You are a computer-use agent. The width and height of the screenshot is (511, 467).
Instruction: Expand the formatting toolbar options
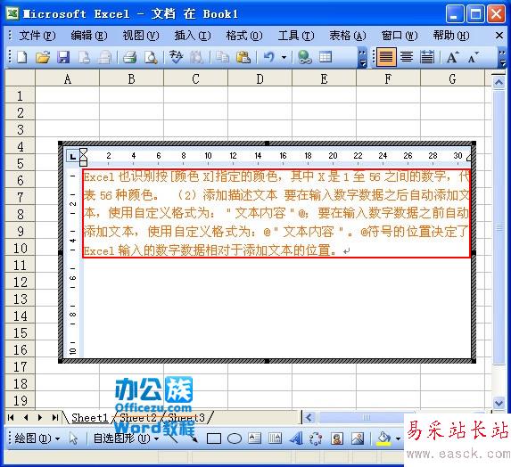tap(502, 58)
